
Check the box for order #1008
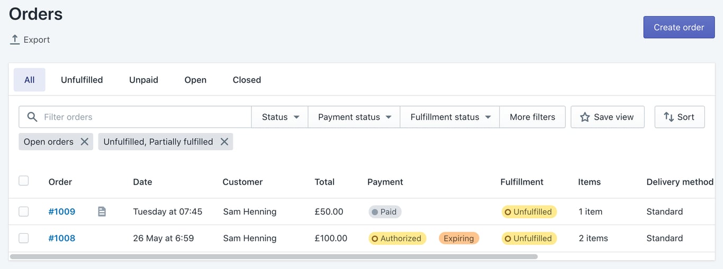(x=24, y=238)
